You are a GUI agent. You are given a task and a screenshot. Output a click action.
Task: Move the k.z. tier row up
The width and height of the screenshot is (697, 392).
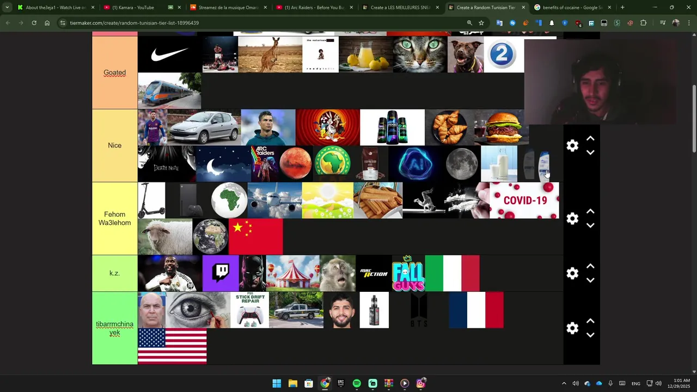[590, 267]
